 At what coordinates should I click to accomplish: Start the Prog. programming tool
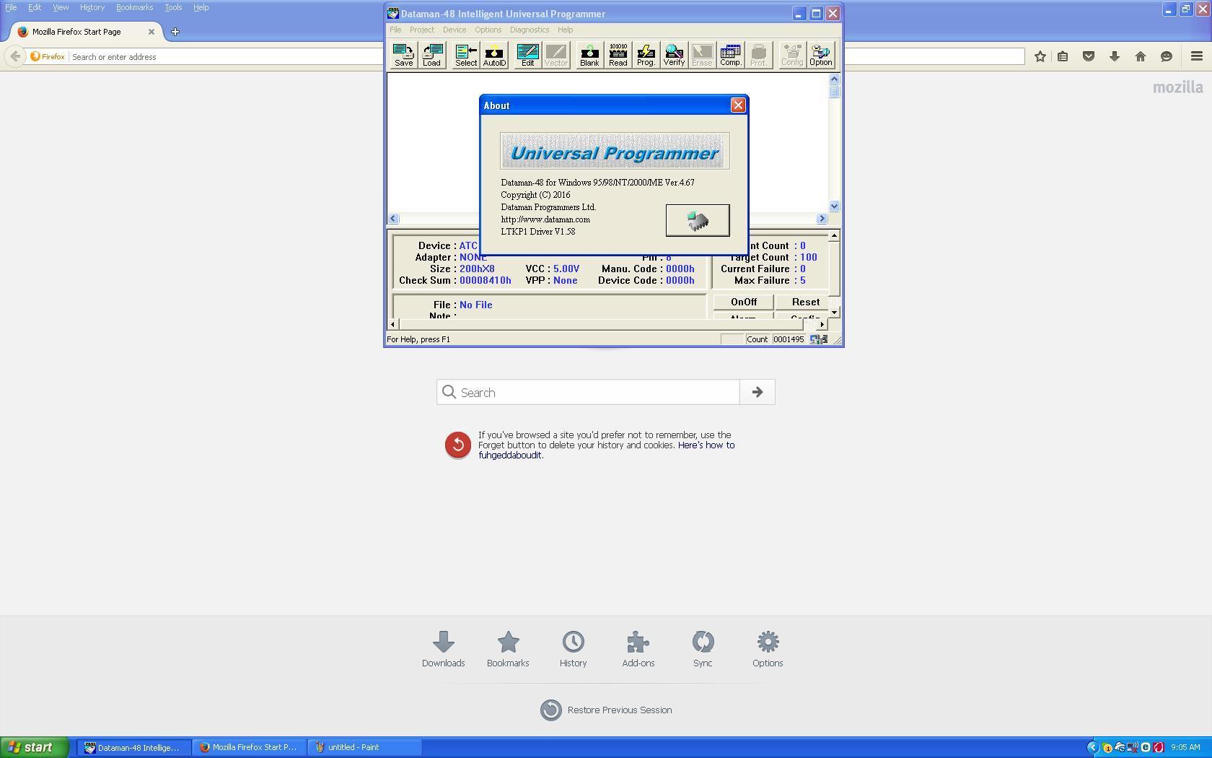(x=646, y=55)
